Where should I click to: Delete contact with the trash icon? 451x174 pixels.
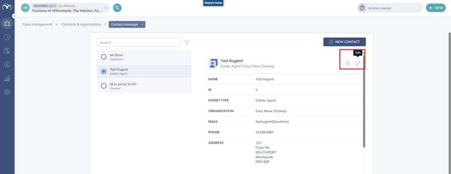coord(347,63)
